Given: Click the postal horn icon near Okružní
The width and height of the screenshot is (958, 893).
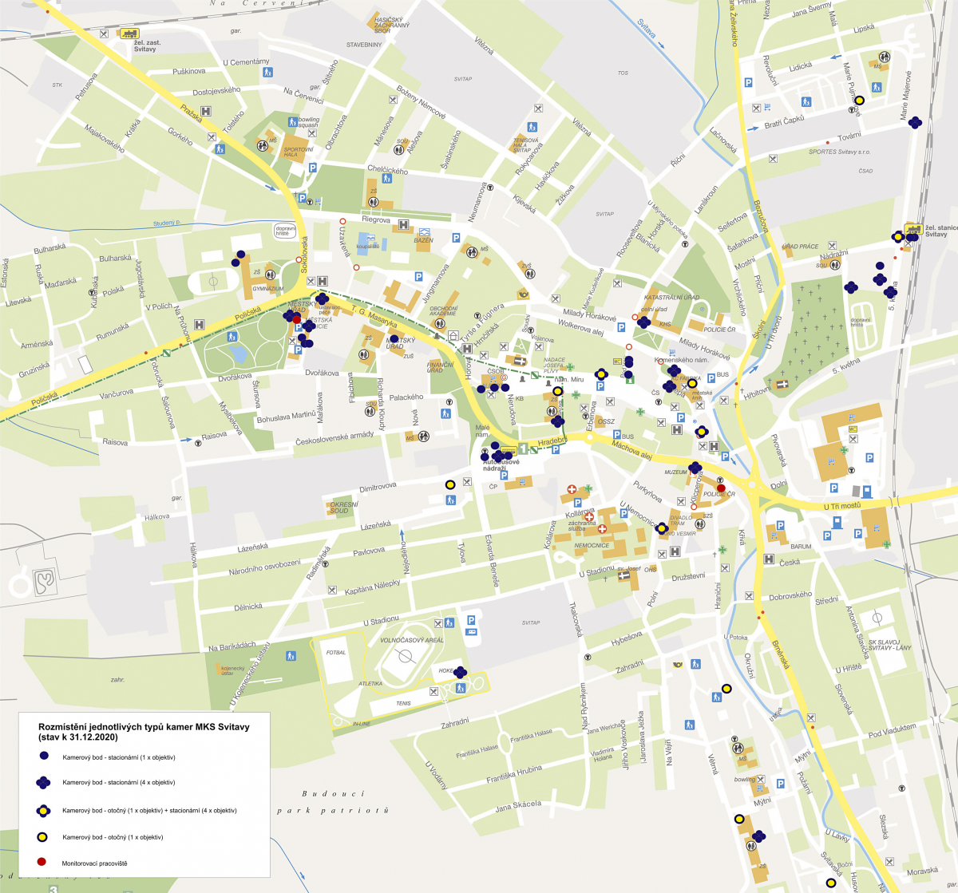Looking at the screenshot, I should [x=678, y=662].
